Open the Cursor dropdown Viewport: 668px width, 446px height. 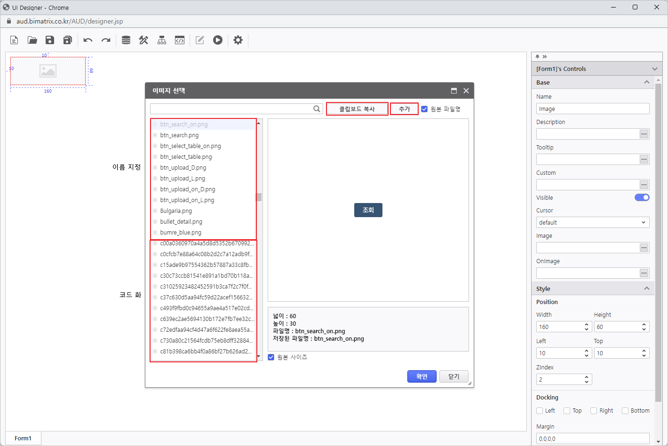[592, 222]
